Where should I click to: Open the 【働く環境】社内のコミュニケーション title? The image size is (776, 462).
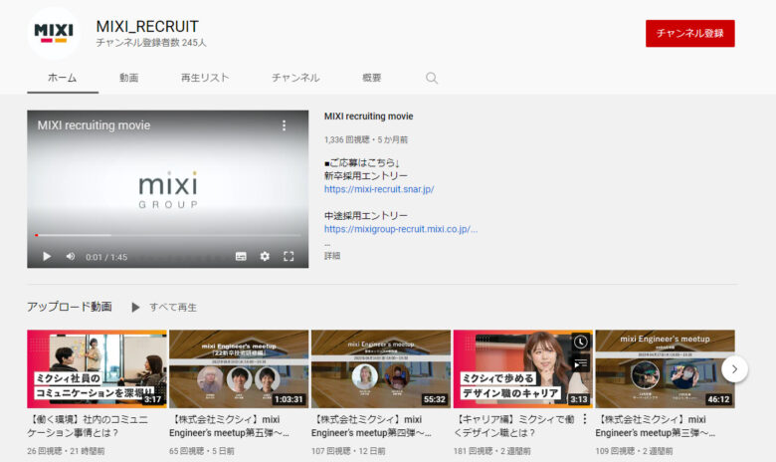(x=88, y=426)
